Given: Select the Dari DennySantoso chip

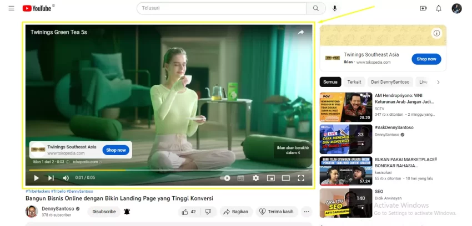Looking at the screenshot, I should 390,82.
